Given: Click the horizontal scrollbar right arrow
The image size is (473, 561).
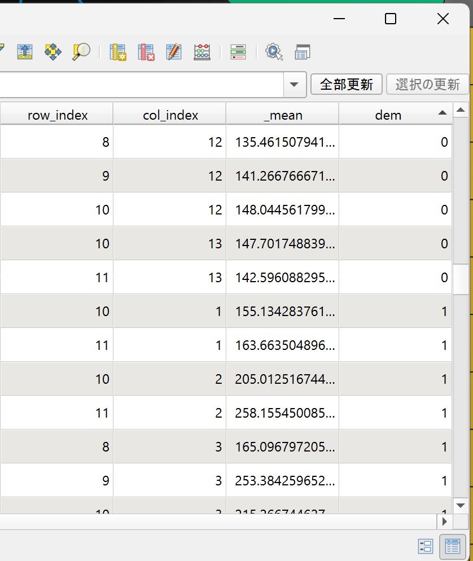Looking at the screenshot, I should [445, 521].
